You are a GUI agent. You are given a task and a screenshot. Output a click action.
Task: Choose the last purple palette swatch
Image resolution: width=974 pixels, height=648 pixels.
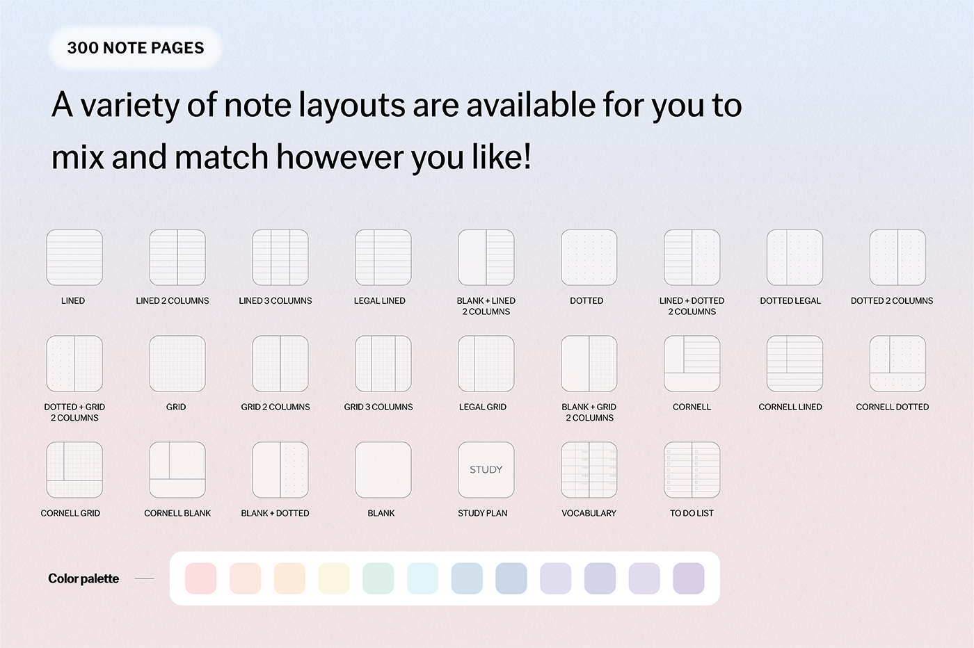pos(689,578)
